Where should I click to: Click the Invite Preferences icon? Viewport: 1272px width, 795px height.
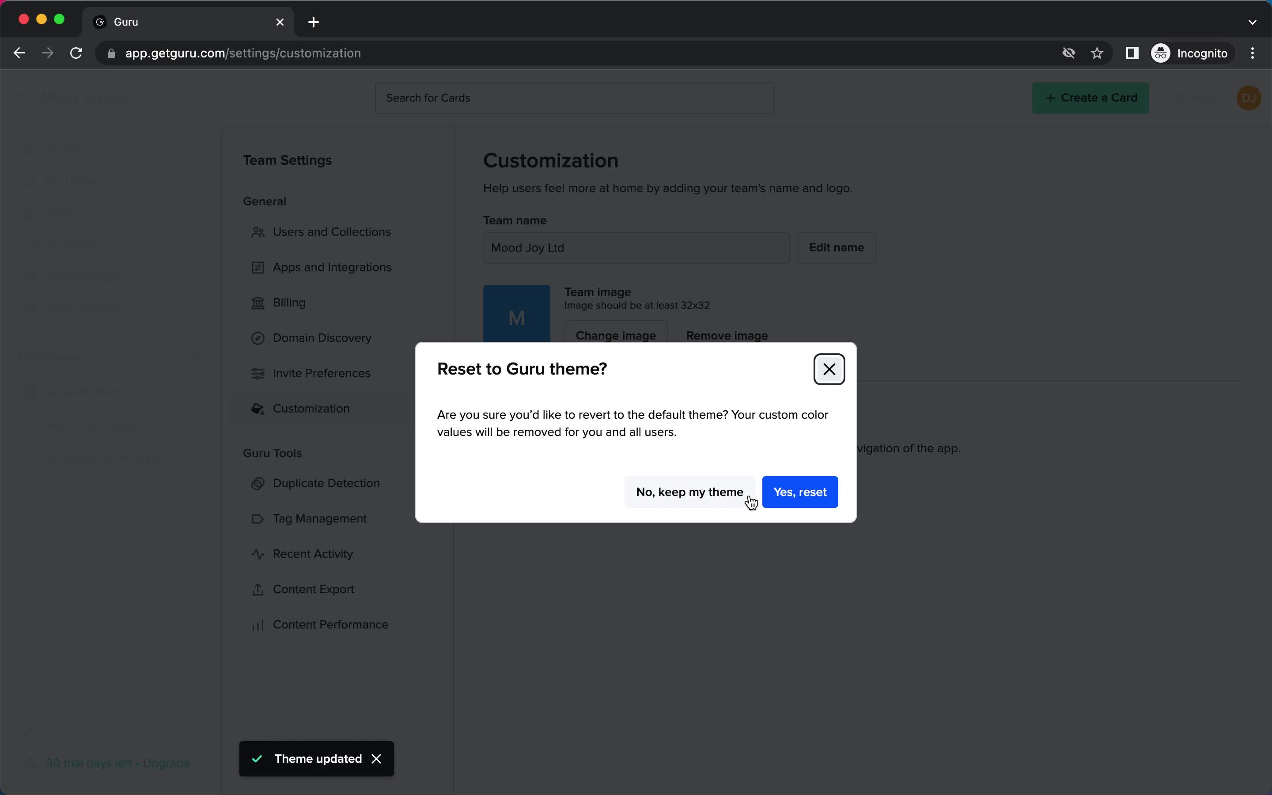point(257,373)
